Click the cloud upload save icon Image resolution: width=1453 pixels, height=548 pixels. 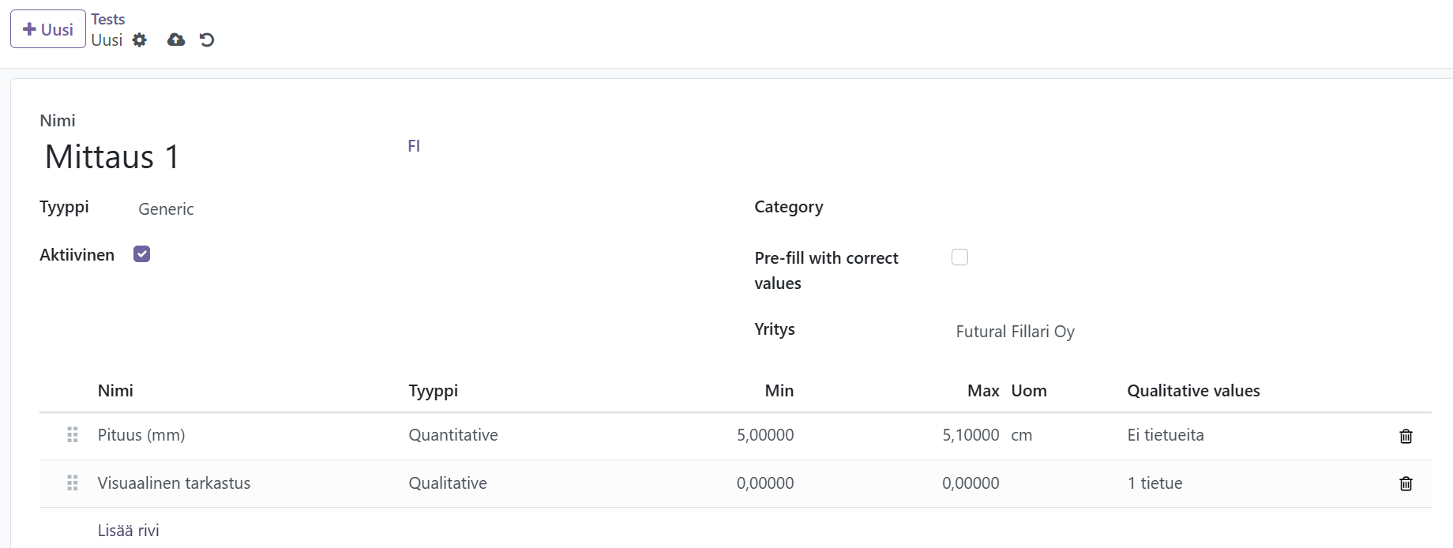(x=176, y=40)
